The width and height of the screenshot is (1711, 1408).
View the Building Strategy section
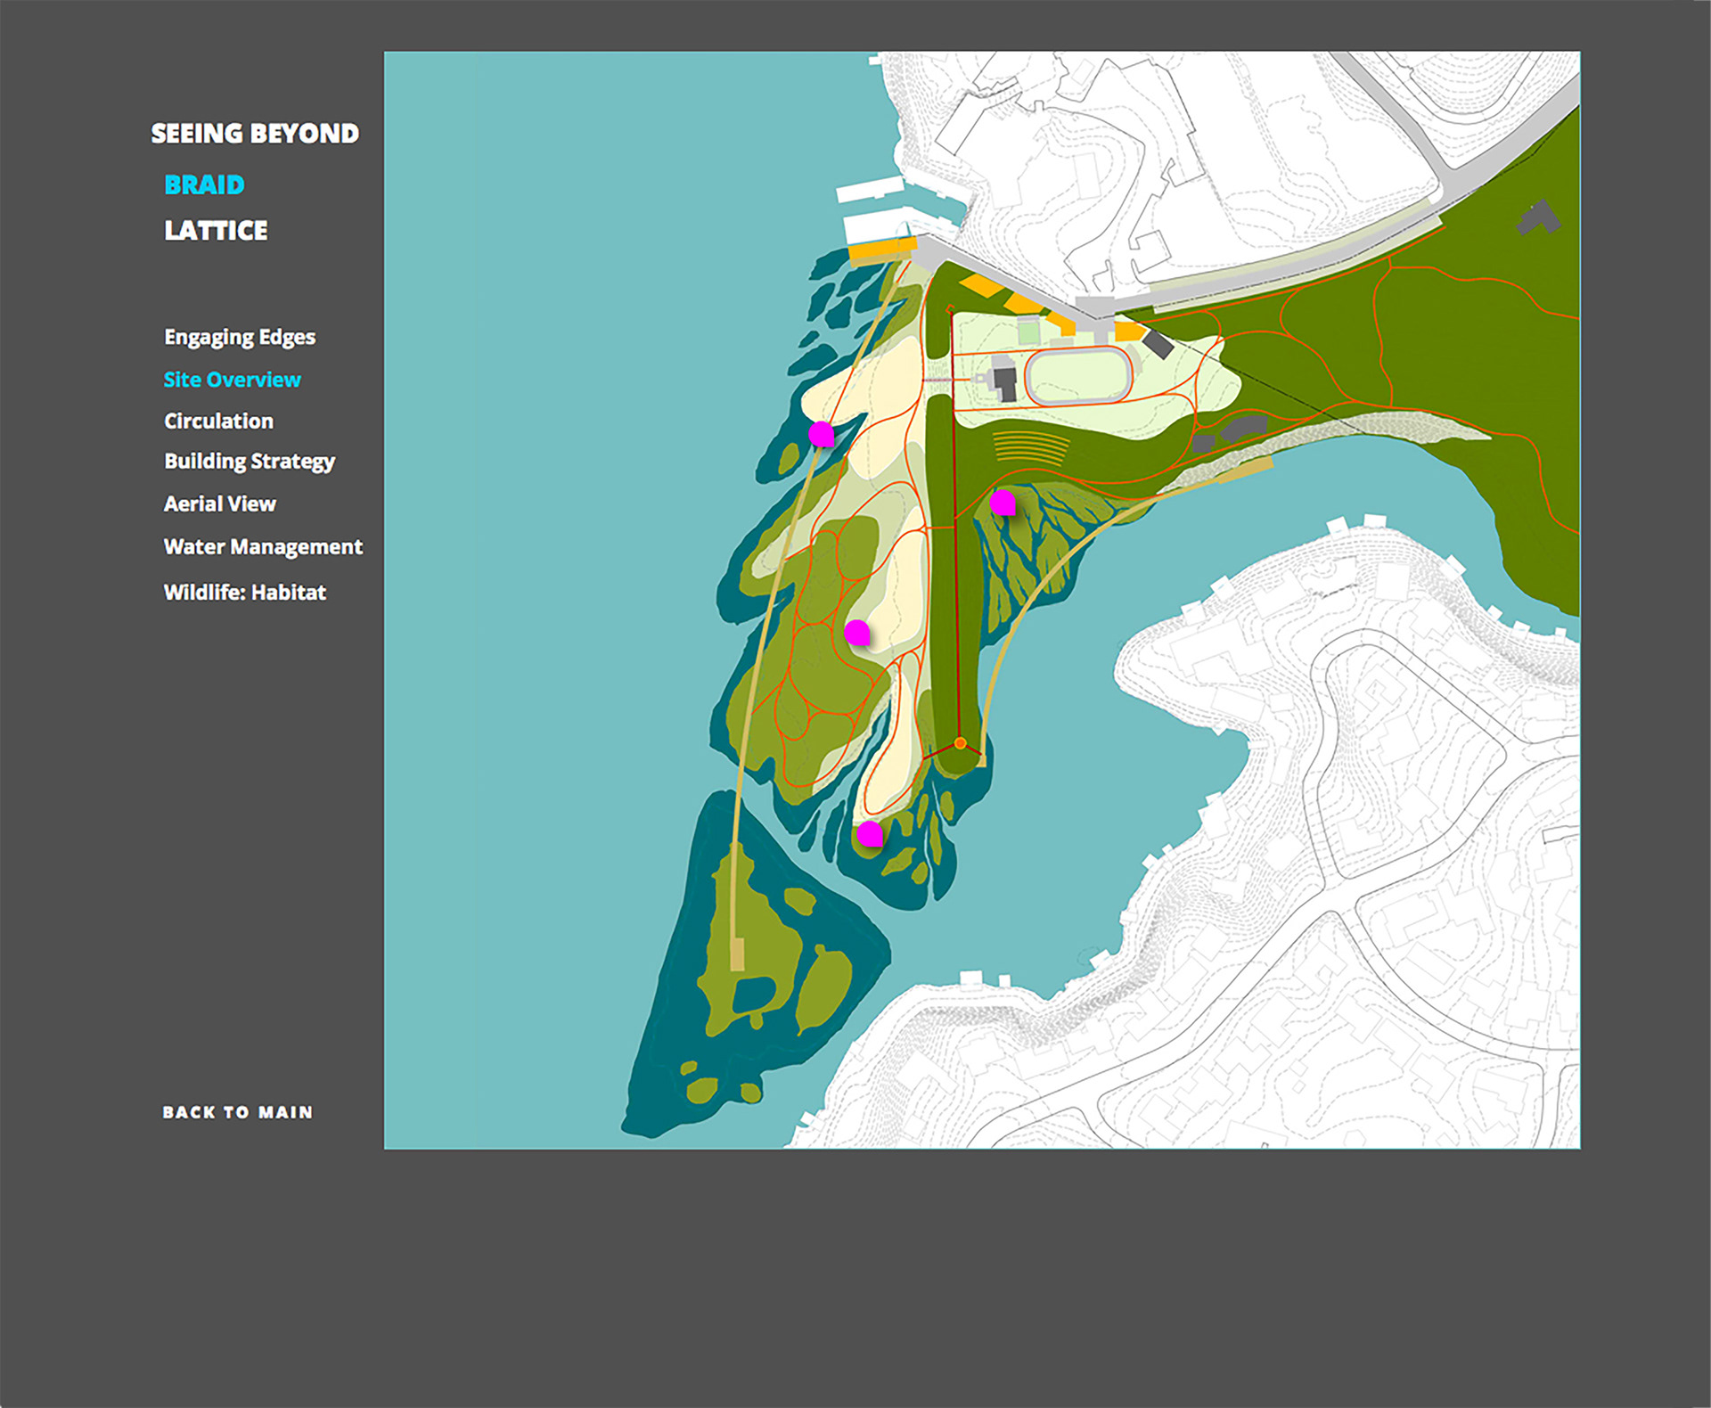250,462
